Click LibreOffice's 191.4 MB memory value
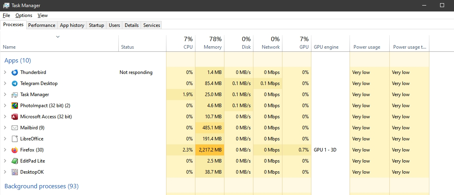 coord(210,139)
